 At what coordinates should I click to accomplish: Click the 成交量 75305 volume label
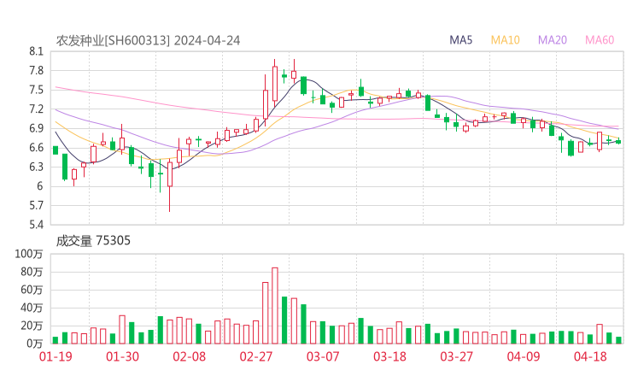point(93,241)
